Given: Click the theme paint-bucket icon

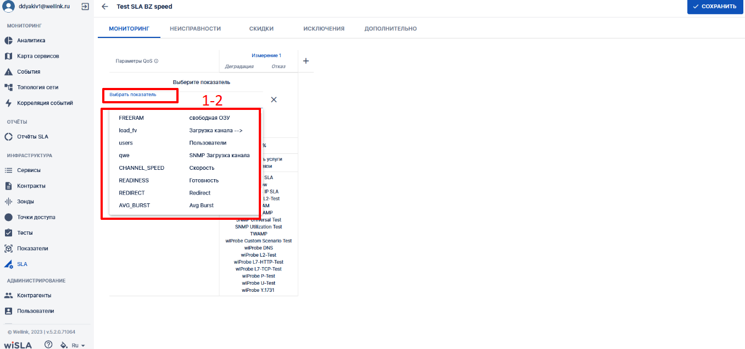Looking at the screenshot, I should coord(64,345).
